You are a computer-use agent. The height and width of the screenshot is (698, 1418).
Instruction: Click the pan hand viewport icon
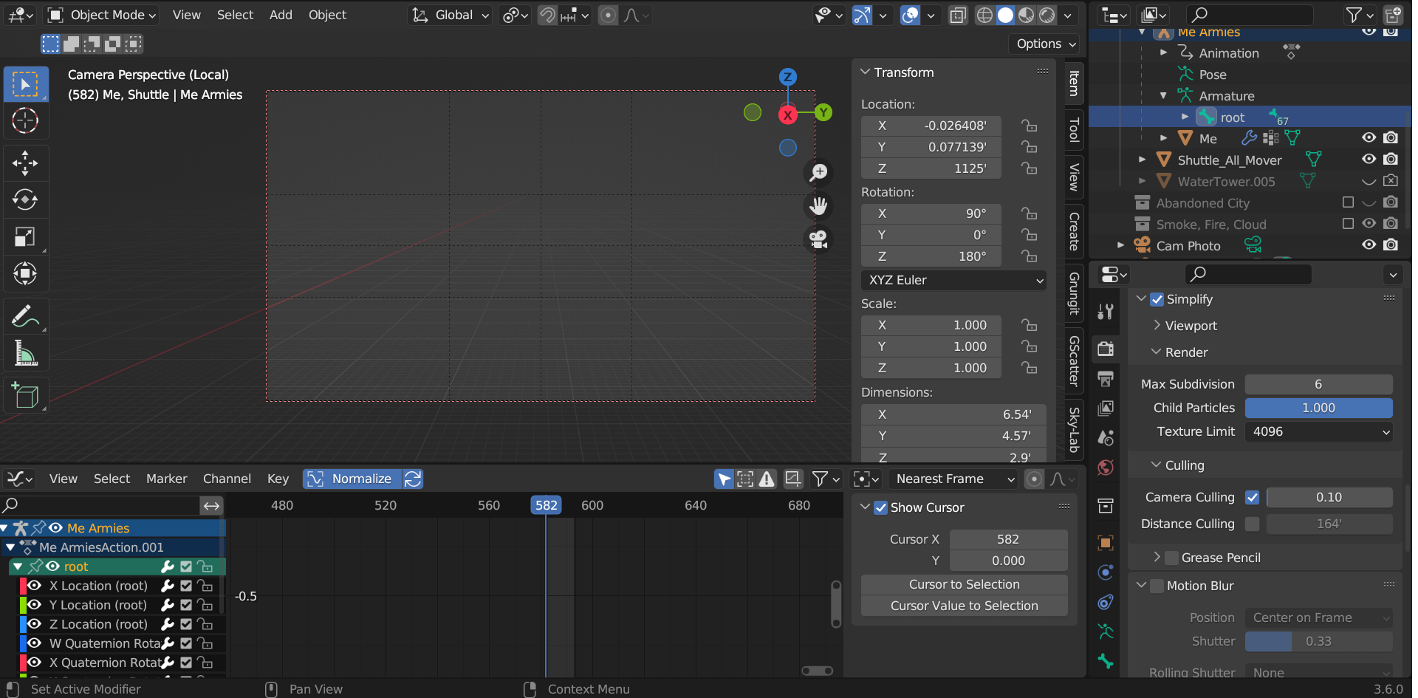818,206
